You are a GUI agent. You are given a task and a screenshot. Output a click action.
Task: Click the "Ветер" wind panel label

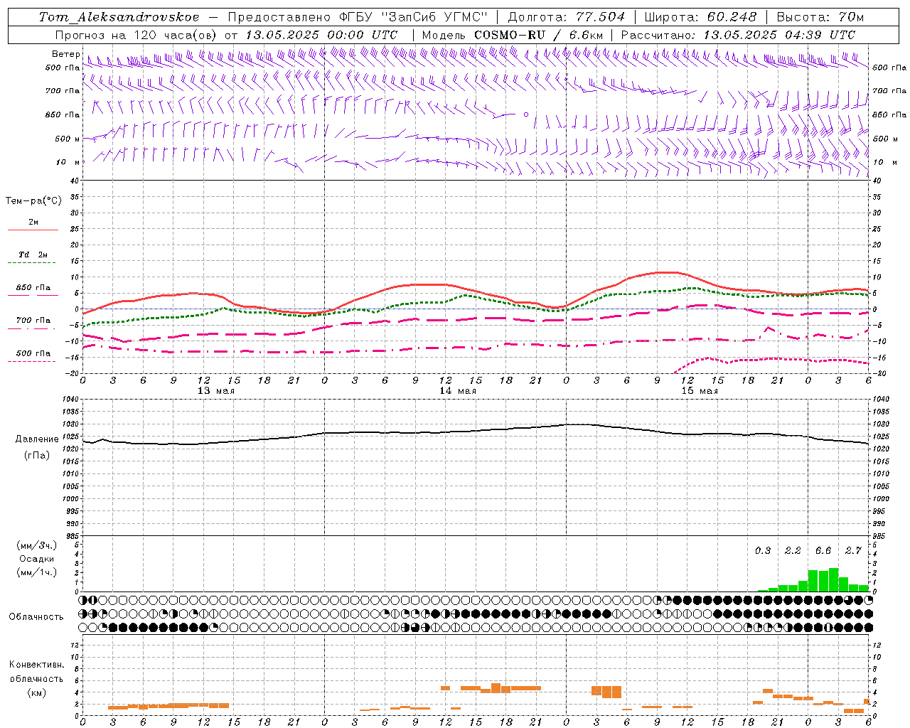point(66,54)
